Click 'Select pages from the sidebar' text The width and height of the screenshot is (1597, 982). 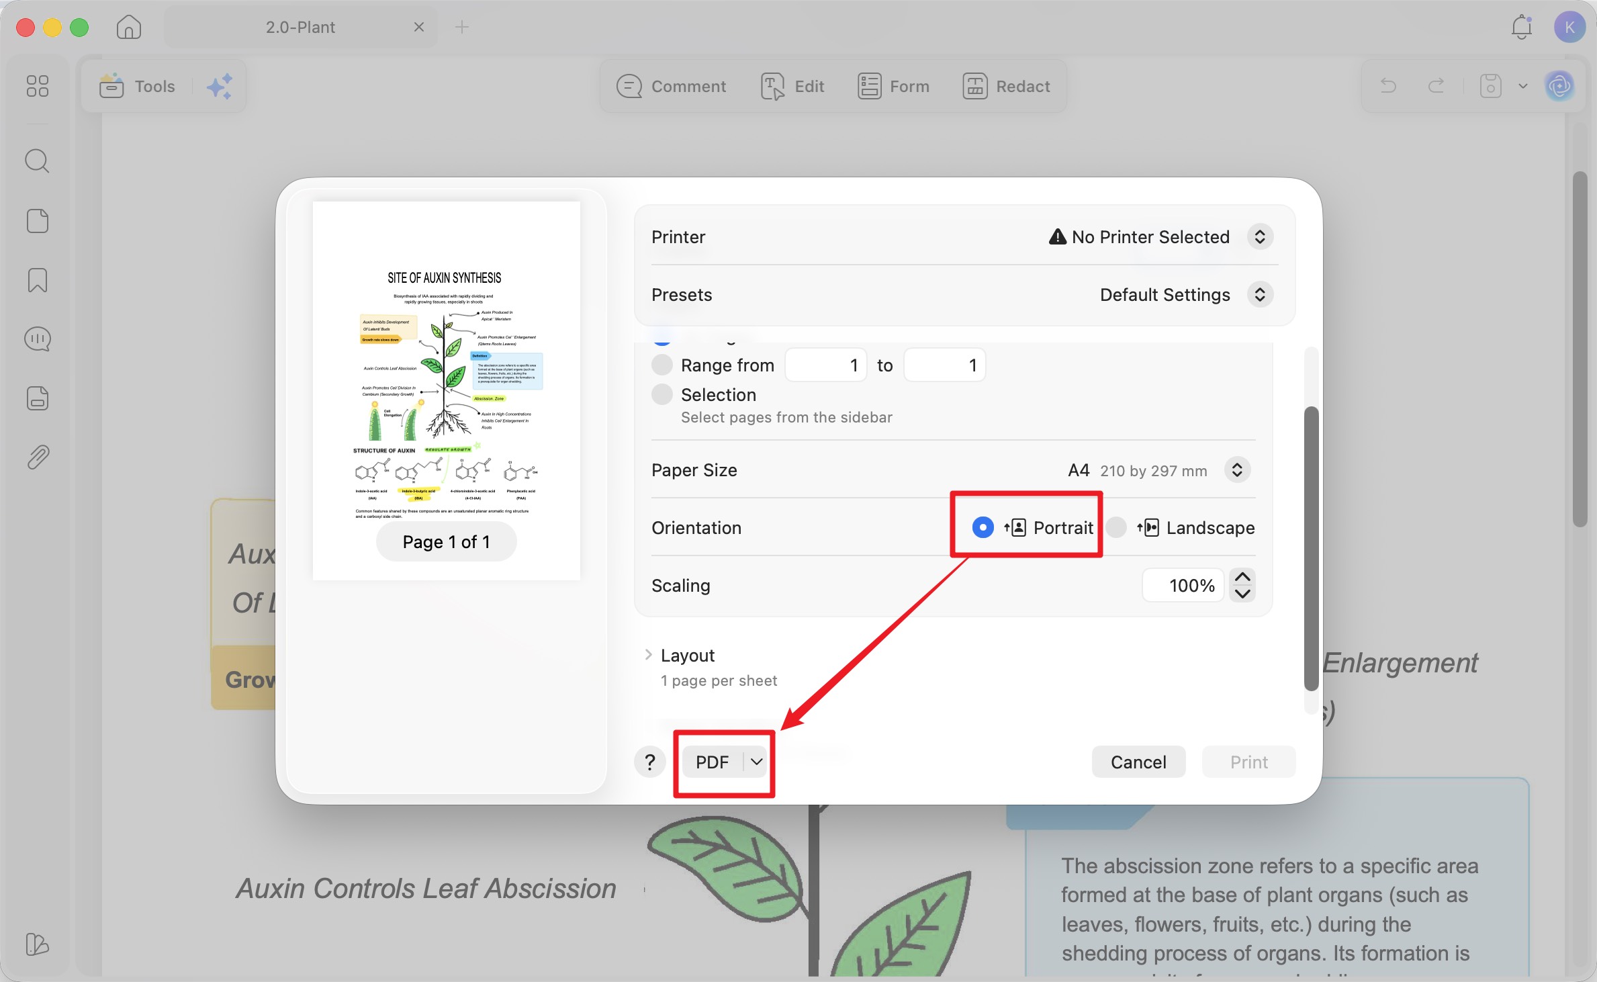tap(786, 417)
